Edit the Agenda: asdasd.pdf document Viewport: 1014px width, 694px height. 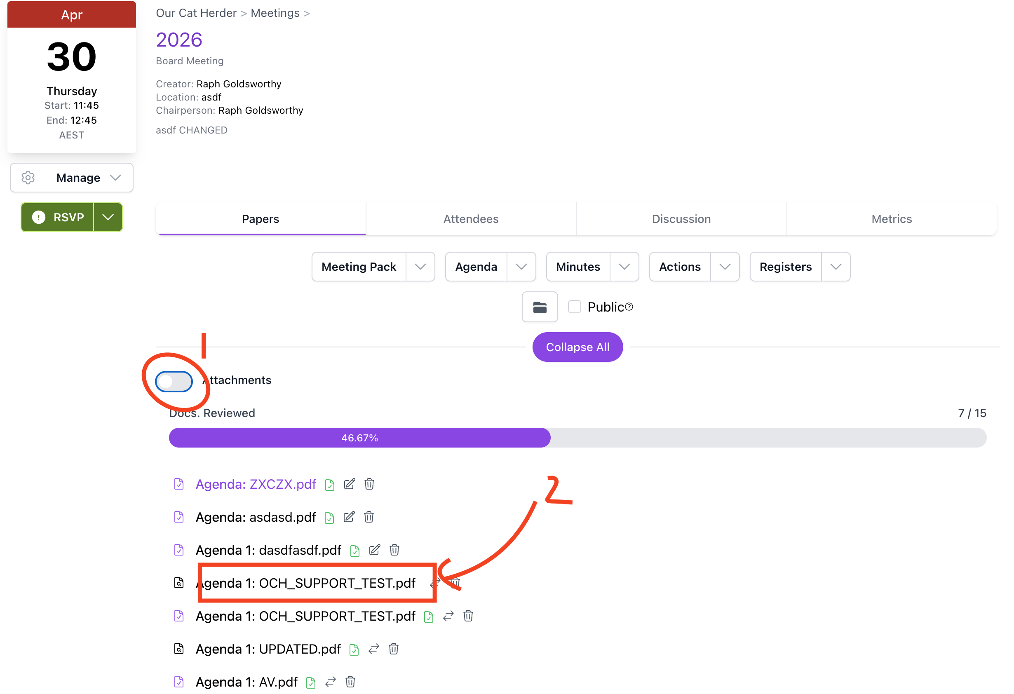(x=349, y=517)
